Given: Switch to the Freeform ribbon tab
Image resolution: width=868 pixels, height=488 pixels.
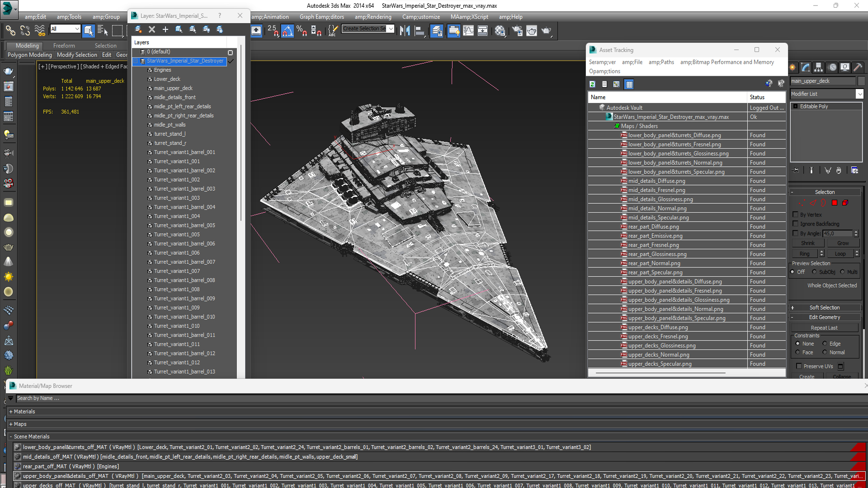Looking at the screenshot, I should click(64, 46).
